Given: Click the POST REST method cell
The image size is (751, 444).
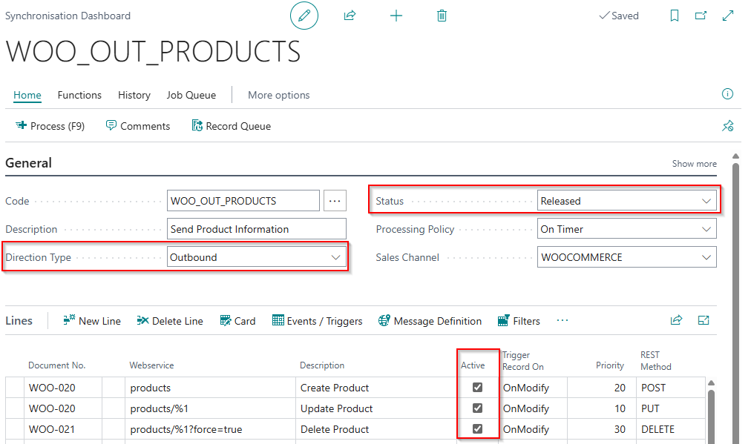Looking at the screenshot, I should (x=671, y=388).
